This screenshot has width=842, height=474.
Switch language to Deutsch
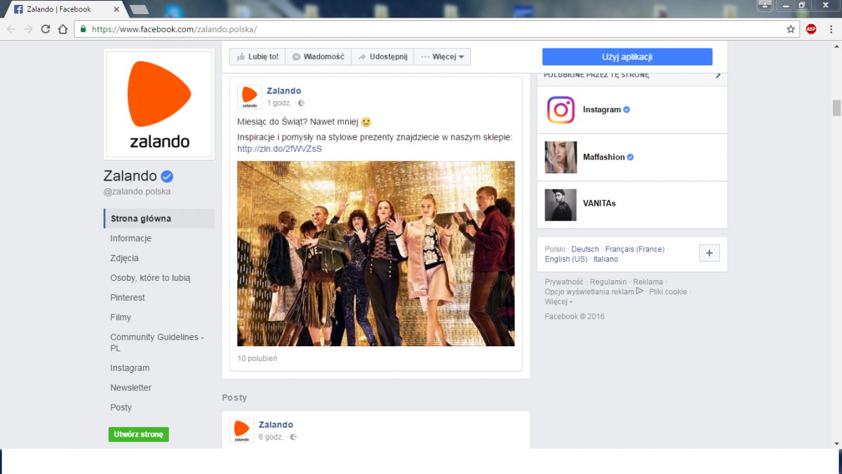[x=585, y=249]
